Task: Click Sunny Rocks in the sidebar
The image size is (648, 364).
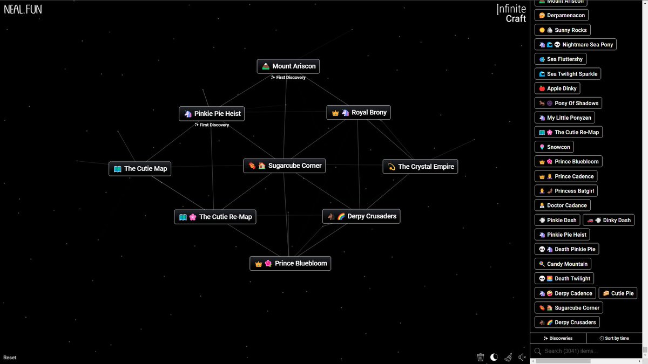Action: pyautogui.click(x=563, y=30)
